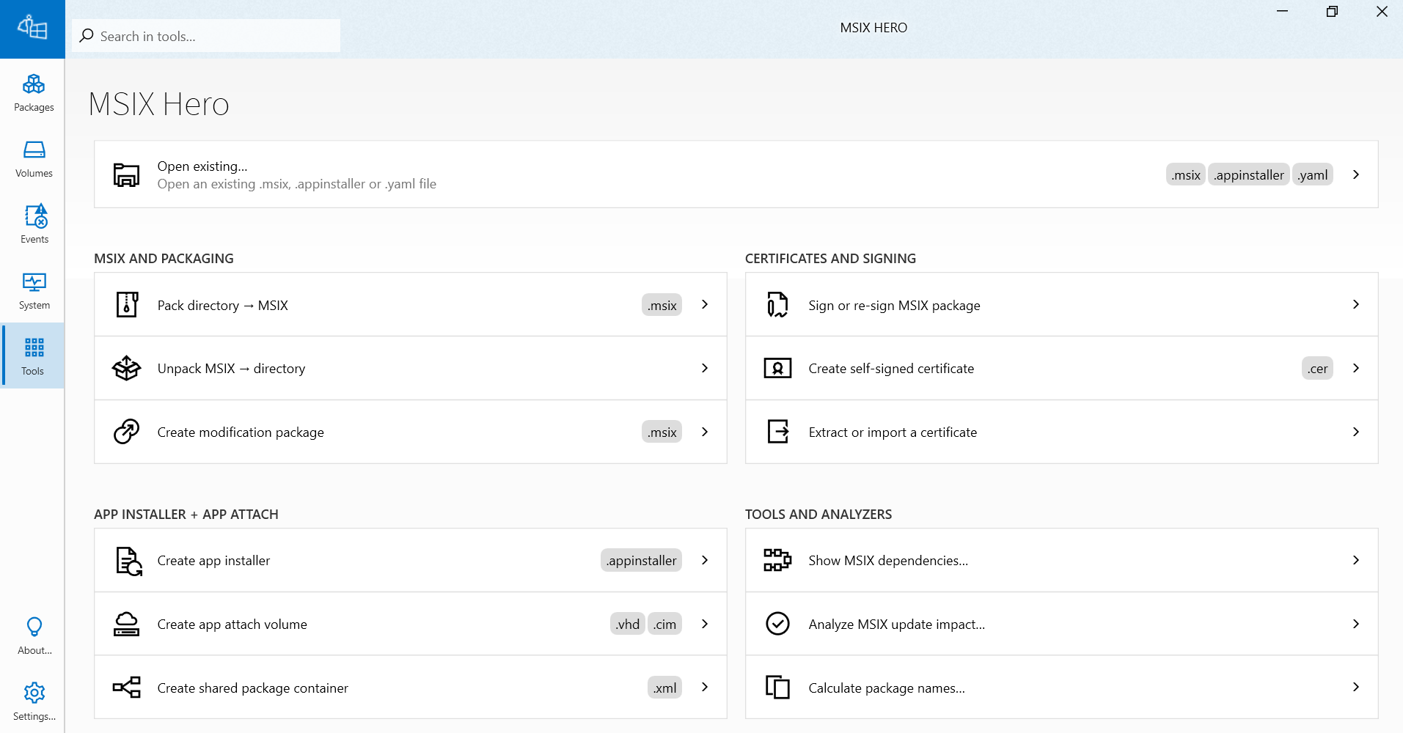Click the .msix tag on Pack directory
Screen dimensions: 1403x733
point(662,304)
